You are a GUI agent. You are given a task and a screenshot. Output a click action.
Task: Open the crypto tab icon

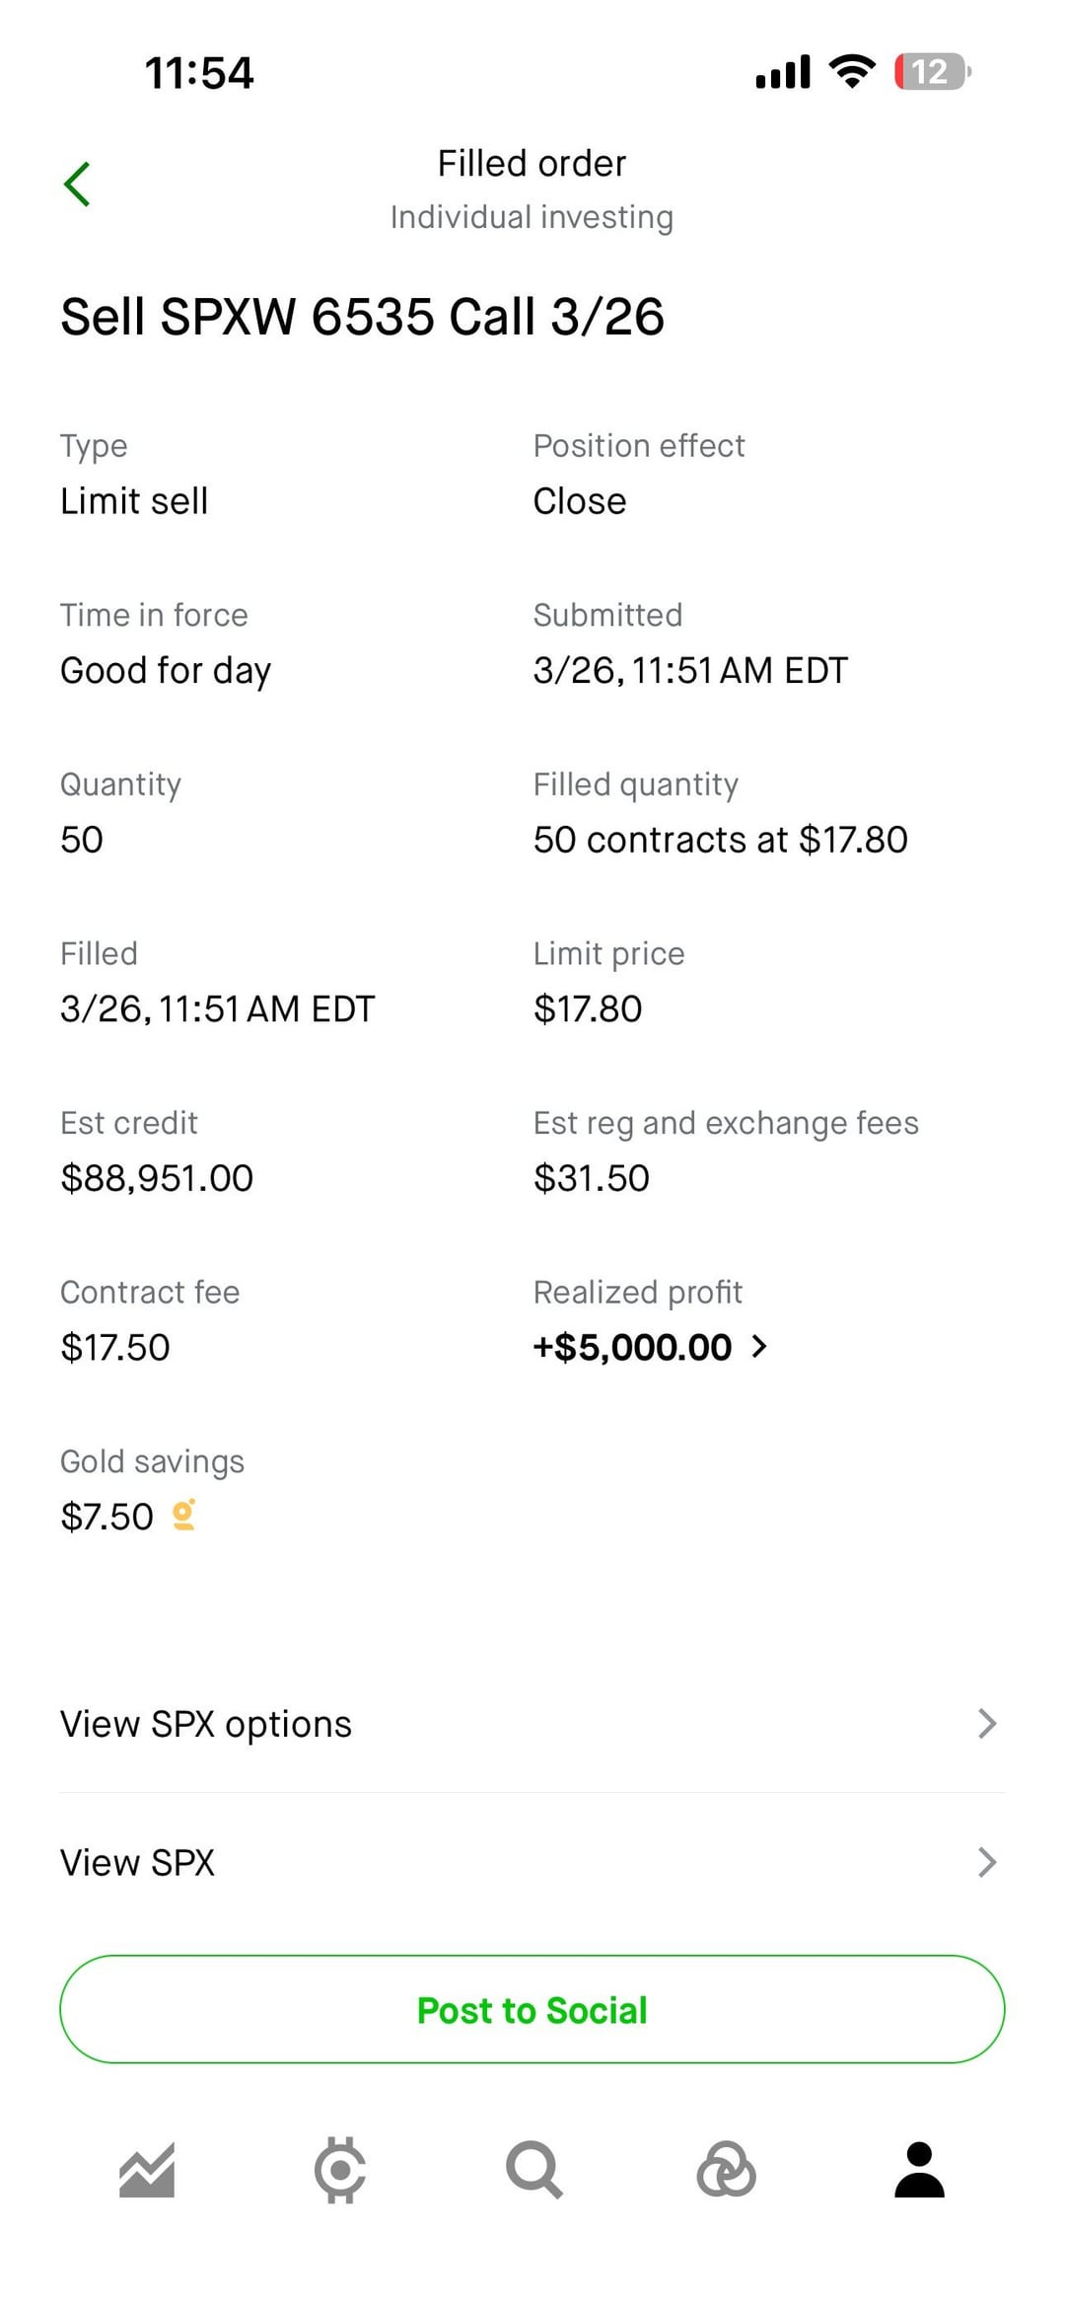340,2170
